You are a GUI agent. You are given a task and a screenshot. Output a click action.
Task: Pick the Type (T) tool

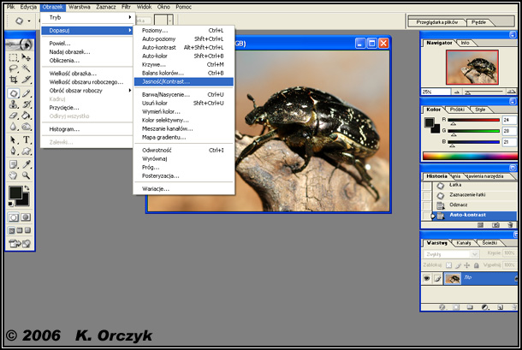click(27, 139)
